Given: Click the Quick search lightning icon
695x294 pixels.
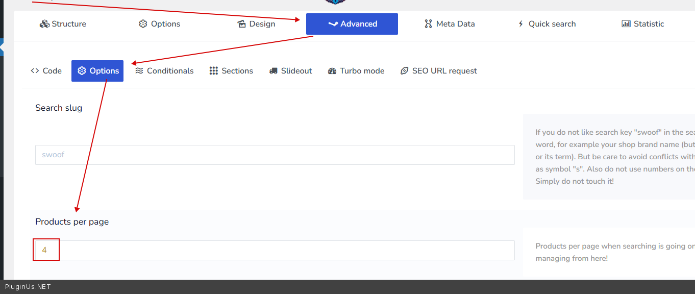Looking at the screenshot, I should click(520, 24).
